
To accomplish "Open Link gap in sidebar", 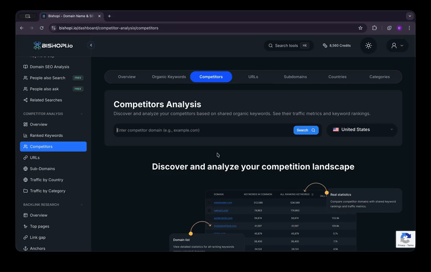I will point(38,238).
